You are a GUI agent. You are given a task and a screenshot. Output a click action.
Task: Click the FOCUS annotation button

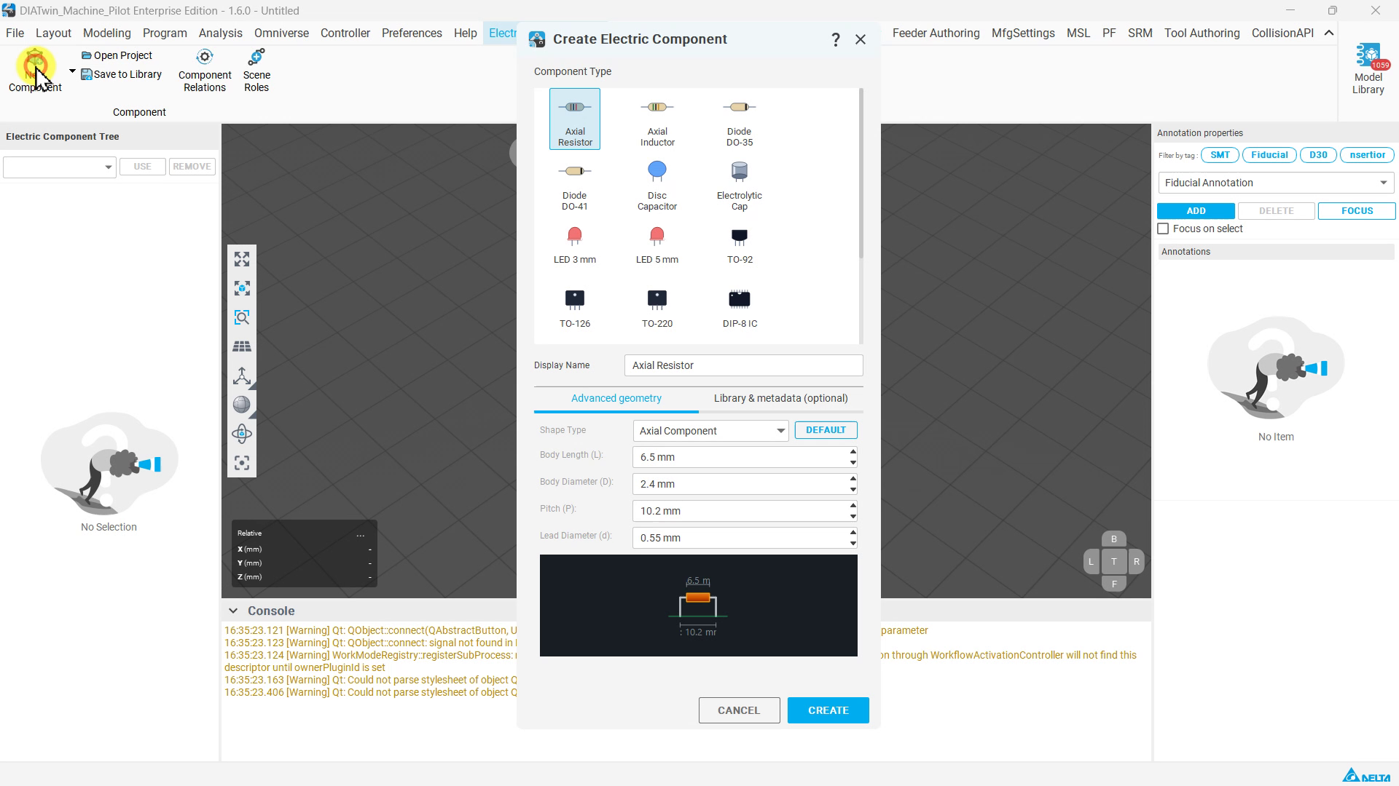pos(1357,211)
